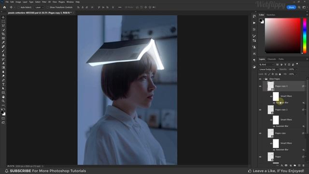Toggle Auto-Select checkbox
The image size is (309, 174).
tap(19, 7)
